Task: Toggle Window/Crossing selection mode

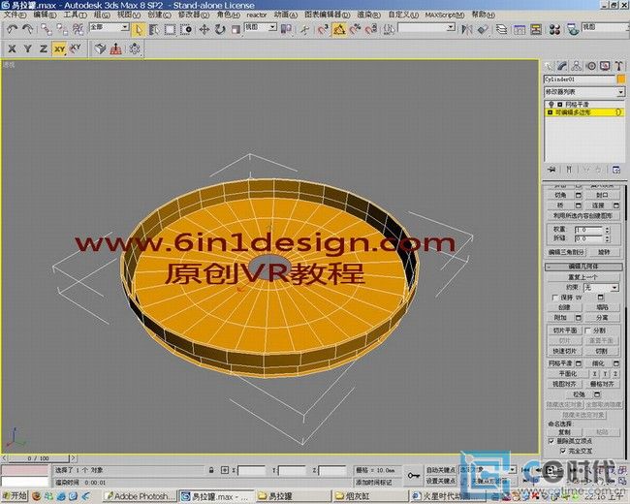Action: [186, 30]
